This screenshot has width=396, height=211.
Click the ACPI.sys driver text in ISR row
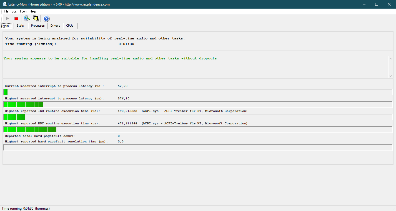click(194, 111)
